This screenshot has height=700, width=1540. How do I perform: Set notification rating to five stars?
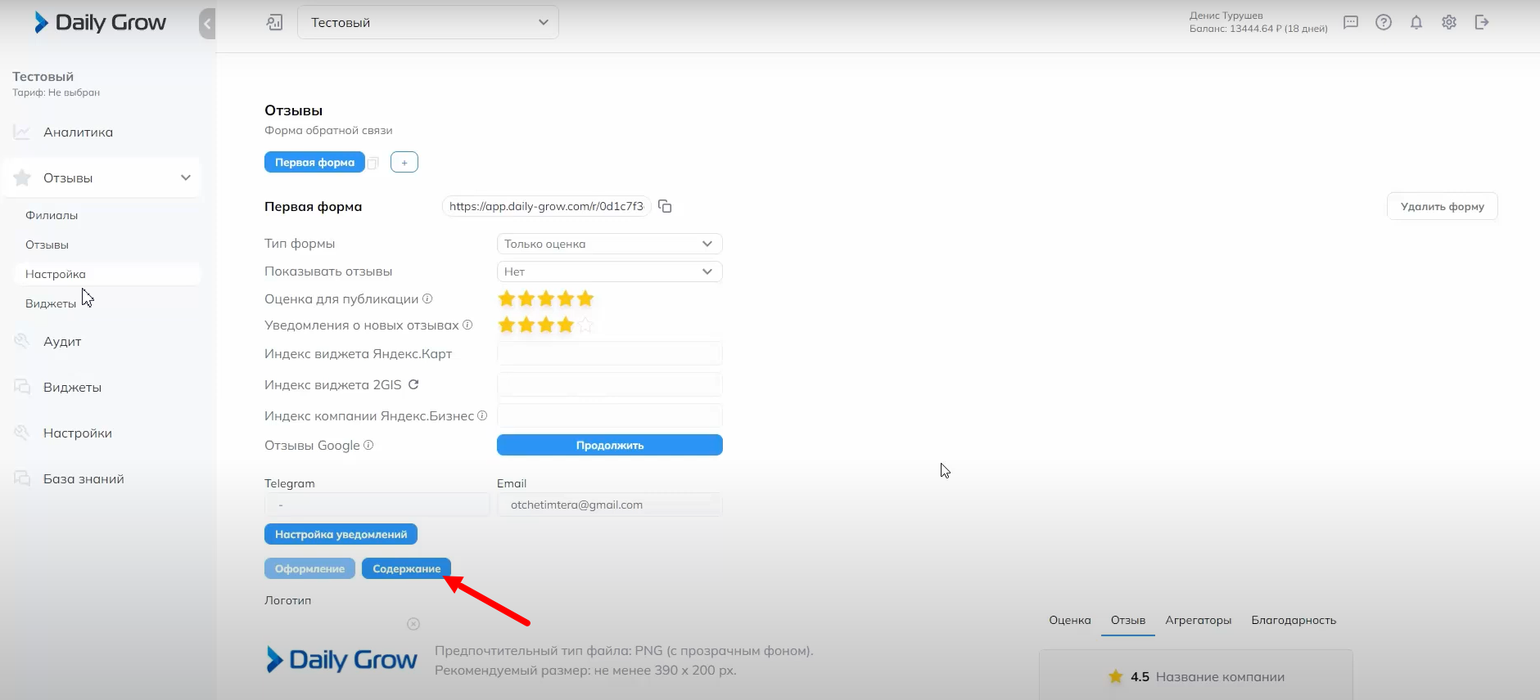(x=585, y=325)
